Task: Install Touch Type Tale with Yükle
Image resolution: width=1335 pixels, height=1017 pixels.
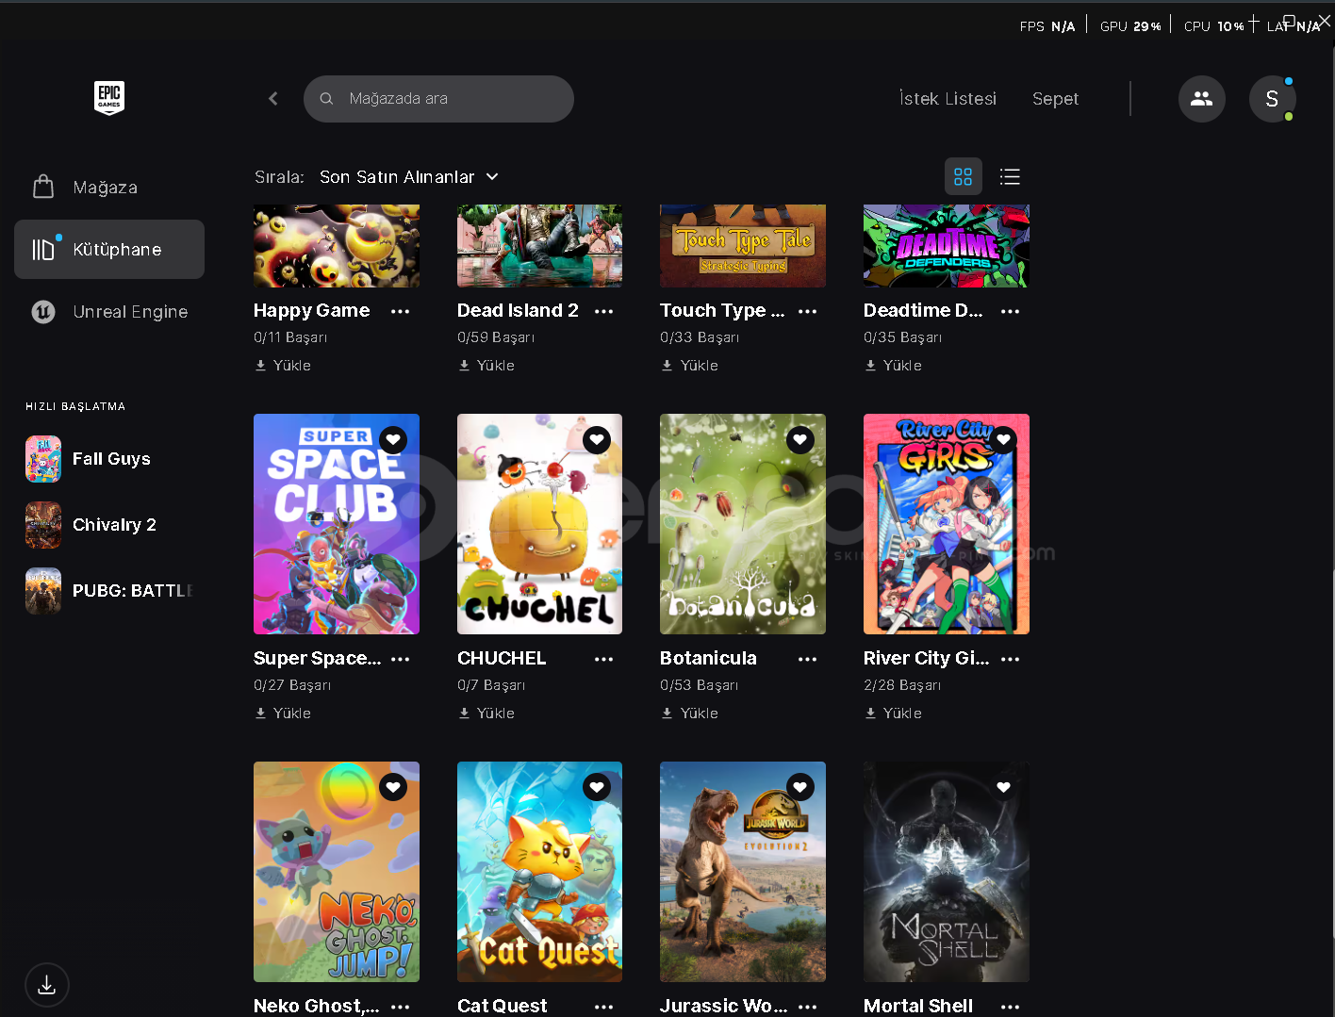Action: [x=689, y=366]
